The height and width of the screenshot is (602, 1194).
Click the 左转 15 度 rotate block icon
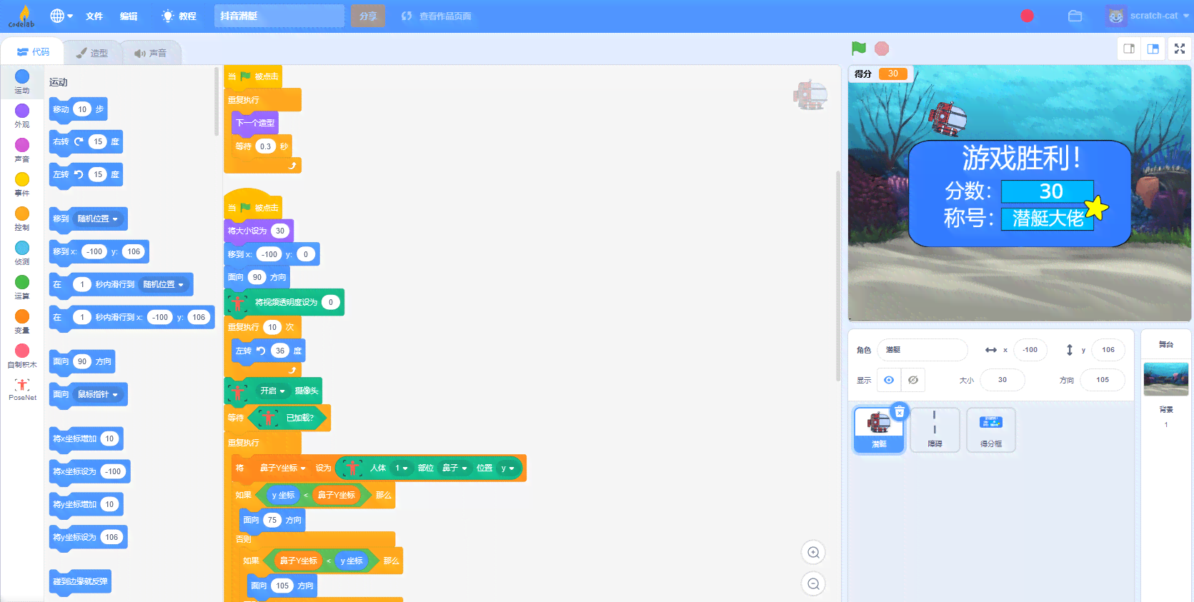point(79,174)
